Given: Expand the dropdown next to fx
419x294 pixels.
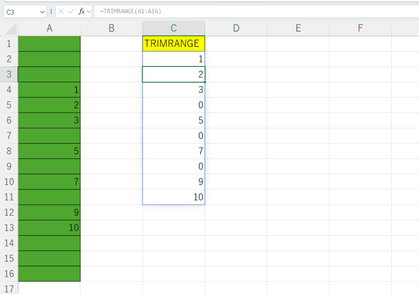Looking at the screenshot, I should (x=89, y=11).
